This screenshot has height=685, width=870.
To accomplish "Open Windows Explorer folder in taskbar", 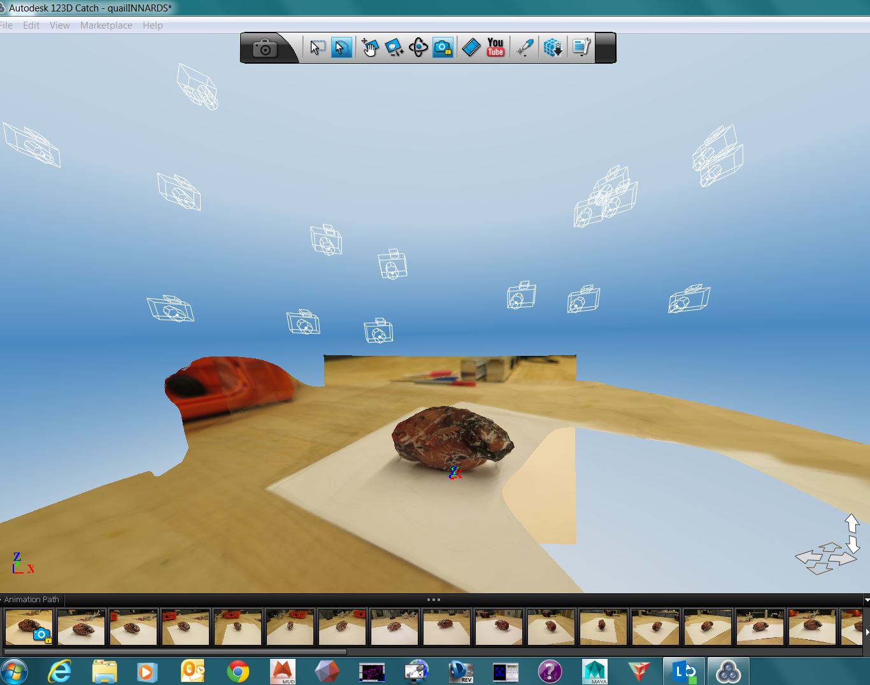I will 104,672.
